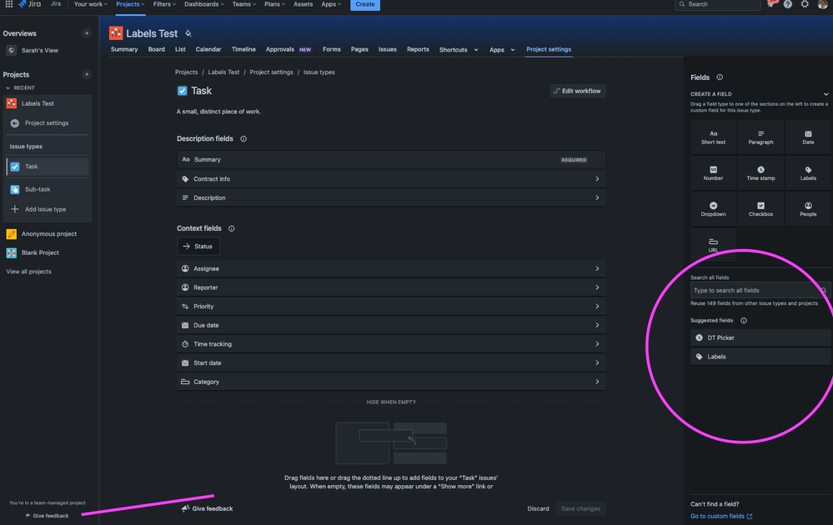The height and width of the screenshot is (525, 833).
Task: Click the Labels Test project avatar in header
Action: (116, 32)
